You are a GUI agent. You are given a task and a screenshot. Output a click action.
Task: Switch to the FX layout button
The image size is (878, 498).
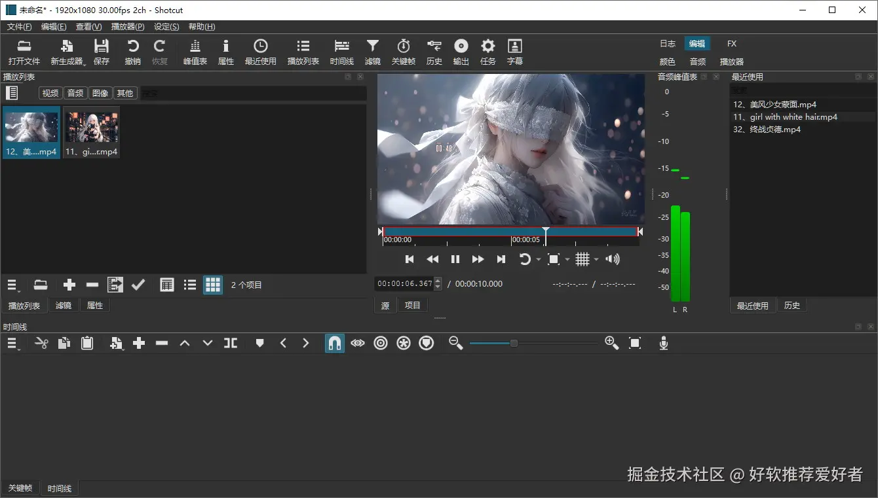[731, 44]
